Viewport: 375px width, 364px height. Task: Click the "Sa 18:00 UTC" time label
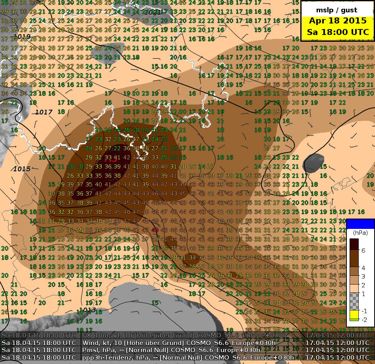[x=338, y=32]
